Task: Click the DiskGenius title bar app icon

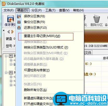Action: click(x=4, y=4)
